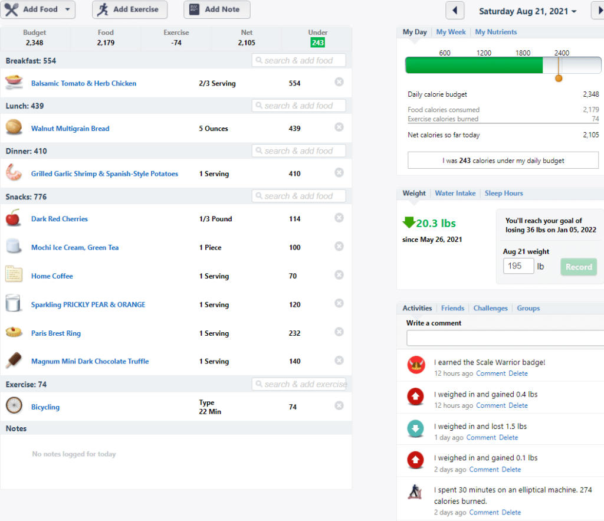Delete the Paris Brest Ring entry
Screen dimensions: 604x521
[x=339, y=332]
